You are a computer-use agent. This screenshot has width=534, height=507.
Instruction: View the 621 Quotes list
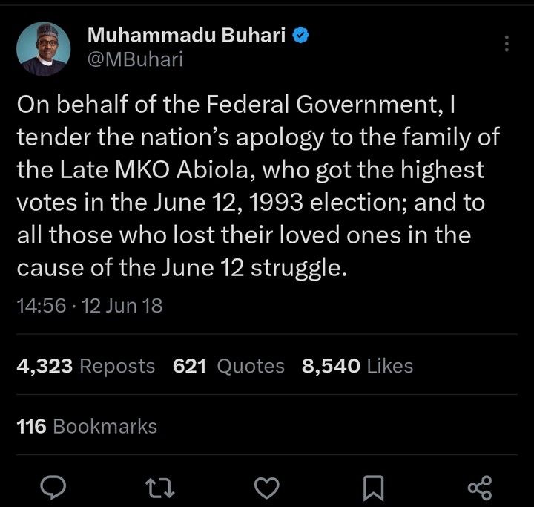[x=228, y=366]
